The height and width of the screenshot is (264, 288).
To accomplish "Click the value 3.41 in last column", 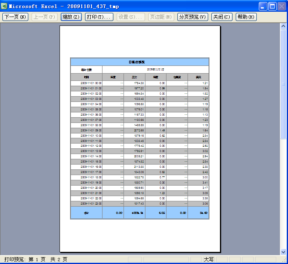I will click(205, 183).
